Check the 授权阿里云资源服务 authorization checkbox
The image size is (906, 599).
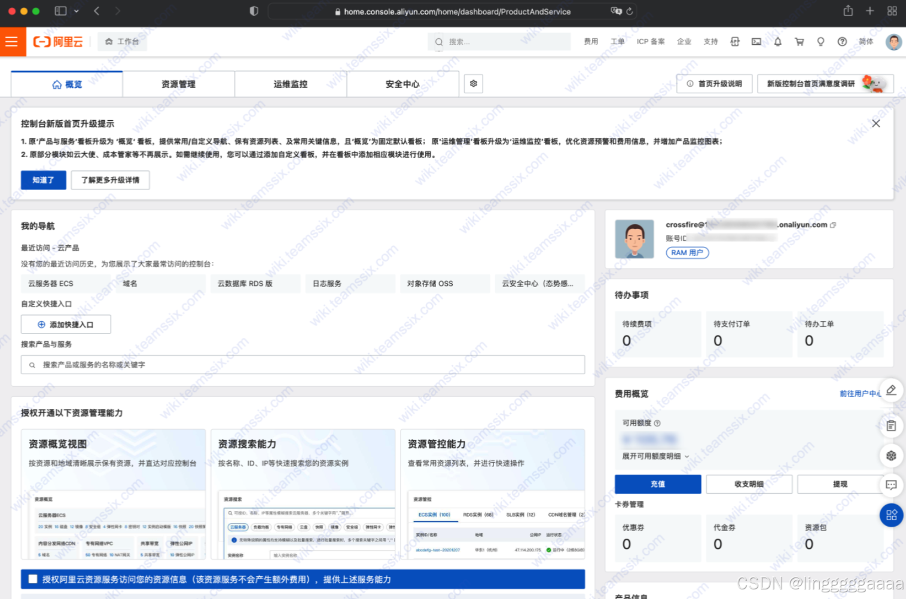point(33,579)
